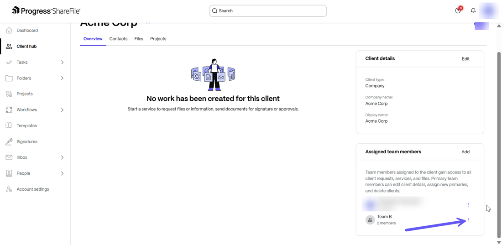Click the help icon with red badge
The height and width of the screenshot is (245, 502).
pos(458,10)
